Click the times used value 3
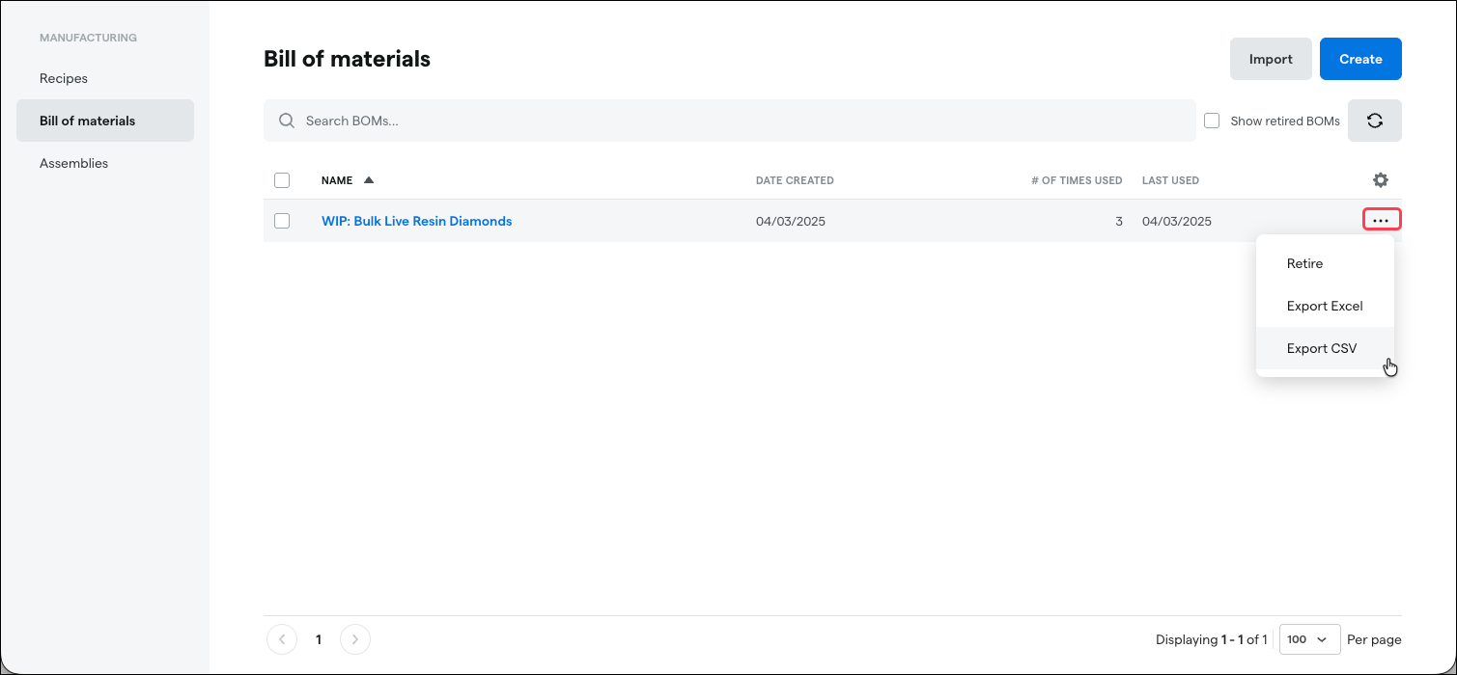 click(1119, 221)
